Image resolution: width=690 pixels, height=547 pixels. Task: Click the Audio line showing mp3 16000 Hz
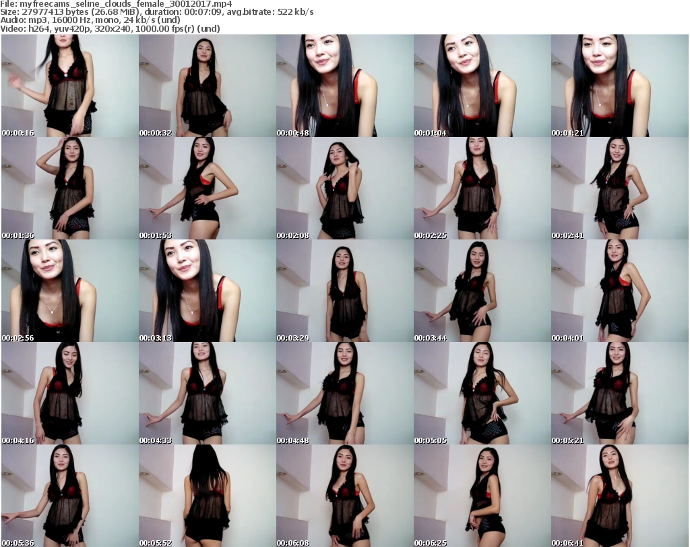tap(90, 20)
